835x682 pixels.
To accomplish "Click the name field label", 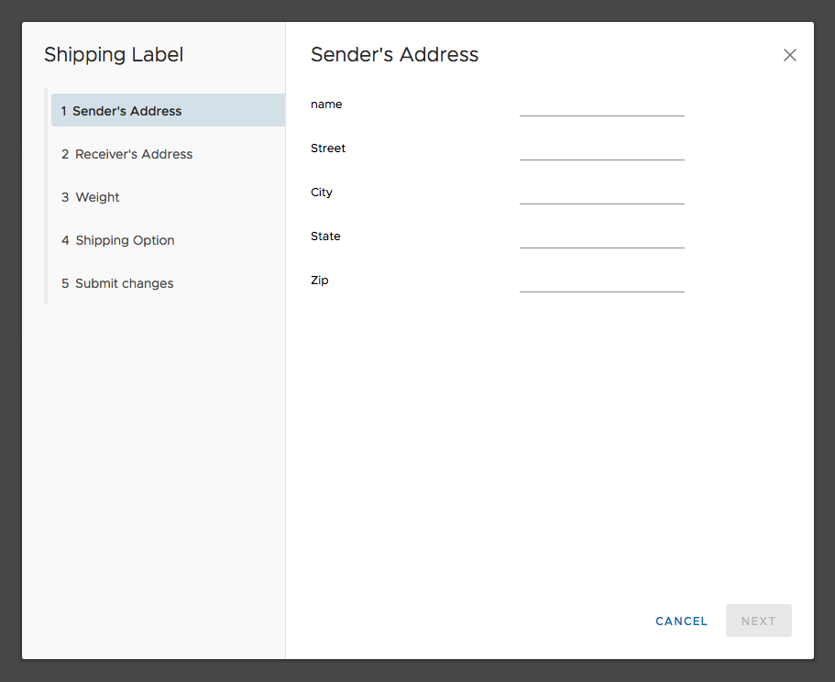I will [x=326, y=104].
